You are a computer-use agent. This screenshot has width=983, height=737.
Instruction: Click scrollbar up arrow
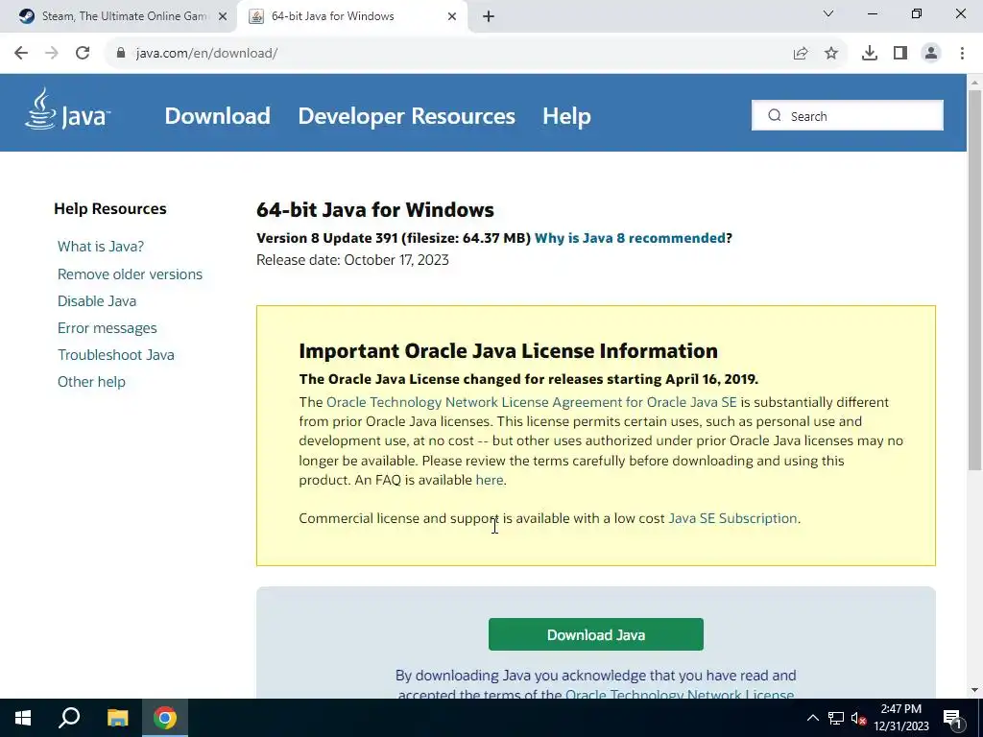[x=974, y=83]
